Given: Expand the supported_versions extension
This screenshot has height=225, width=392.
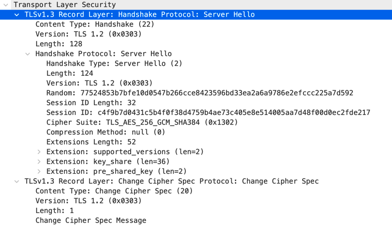Looking at the screenshot, I should click(x=39, y=152).
